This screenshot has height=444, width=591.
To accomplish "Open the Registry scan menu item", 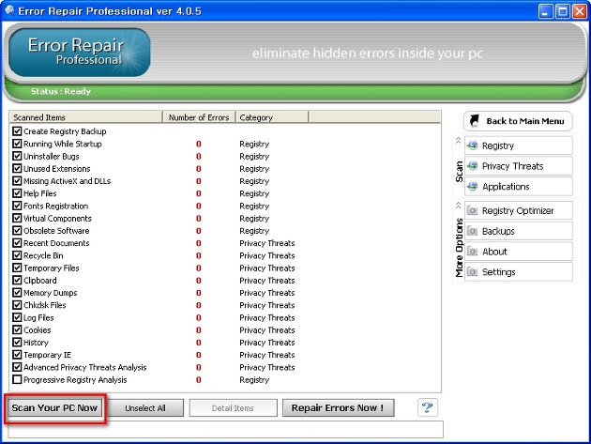I will (519, 145).
